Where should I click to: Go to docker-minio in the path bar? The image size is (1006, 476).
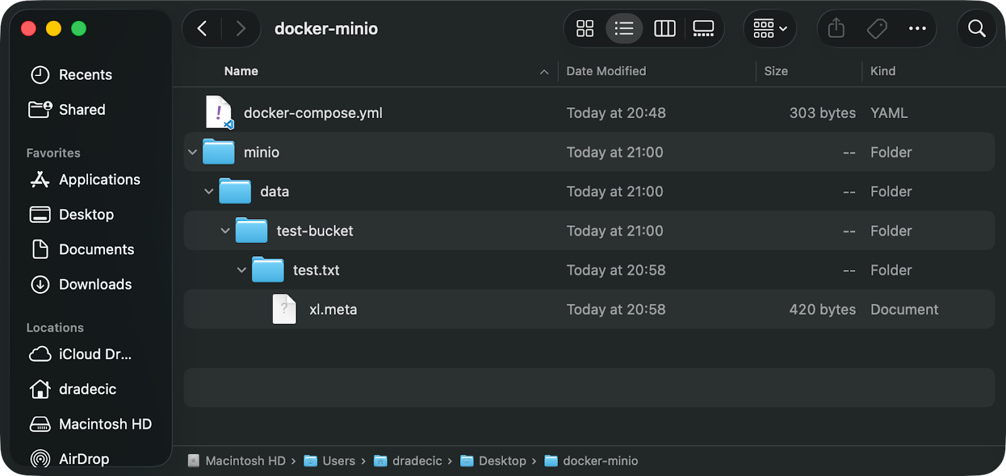[591, 461]
